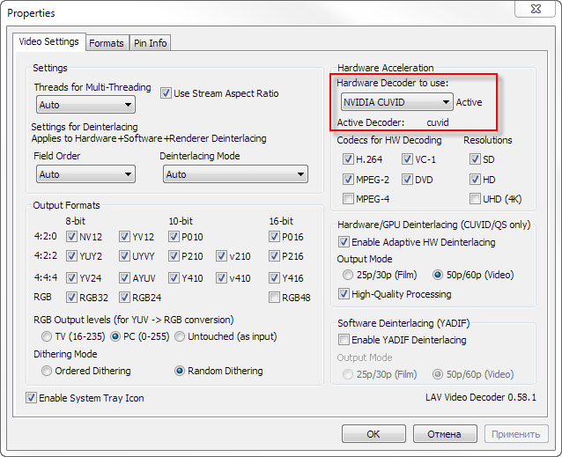
Task: Open the Hardware Decoder to use dropdown
Action: [396, 102]
